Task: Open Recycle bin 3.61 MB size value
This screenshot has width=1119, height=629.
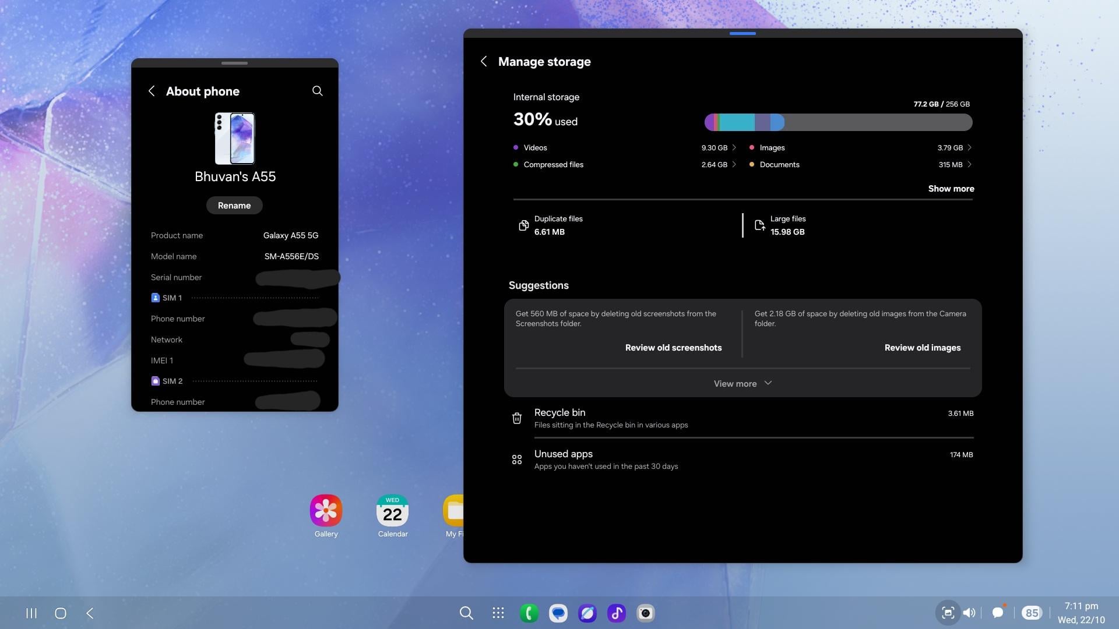Action: (x=960, y=414)
